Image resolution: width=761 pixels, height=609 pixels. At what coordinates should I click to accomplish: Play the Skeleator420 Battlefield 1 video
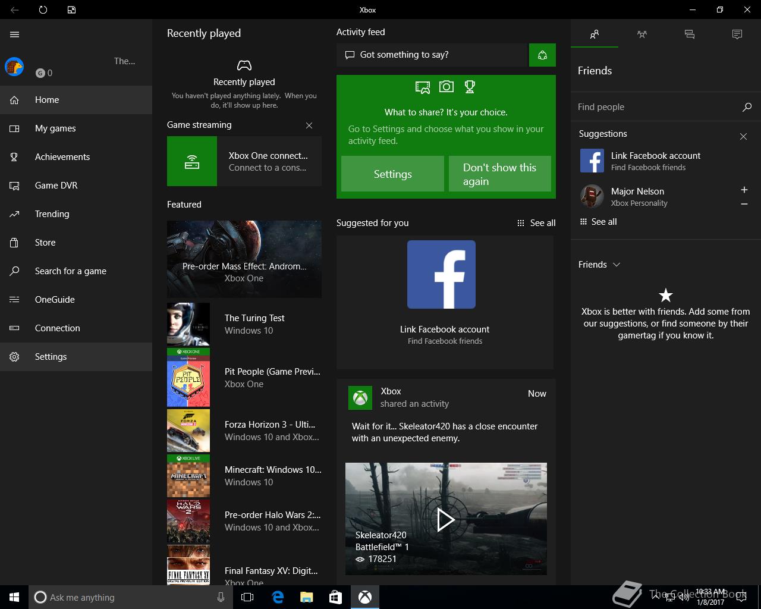pos(446,519)
